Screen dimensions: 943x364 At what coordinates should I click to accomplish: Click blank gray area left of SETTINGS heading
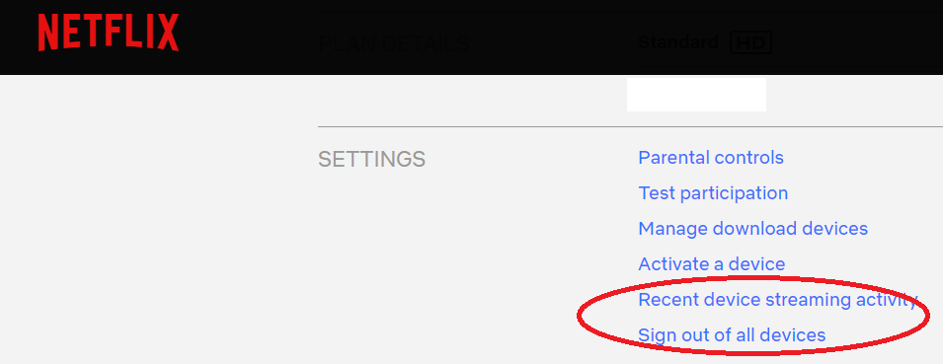point(158,159)
